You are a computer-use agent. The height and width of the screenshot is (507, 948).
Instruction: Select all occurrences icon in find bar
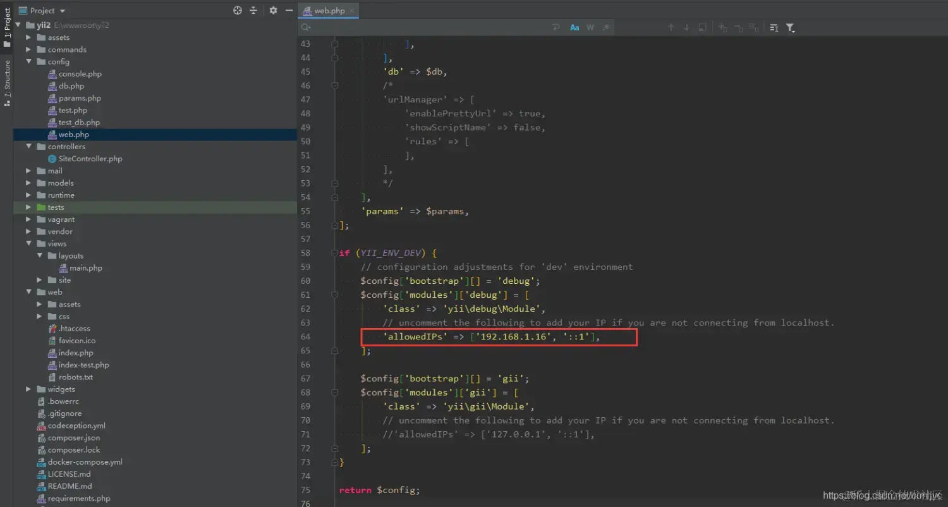tap(753, 27)
